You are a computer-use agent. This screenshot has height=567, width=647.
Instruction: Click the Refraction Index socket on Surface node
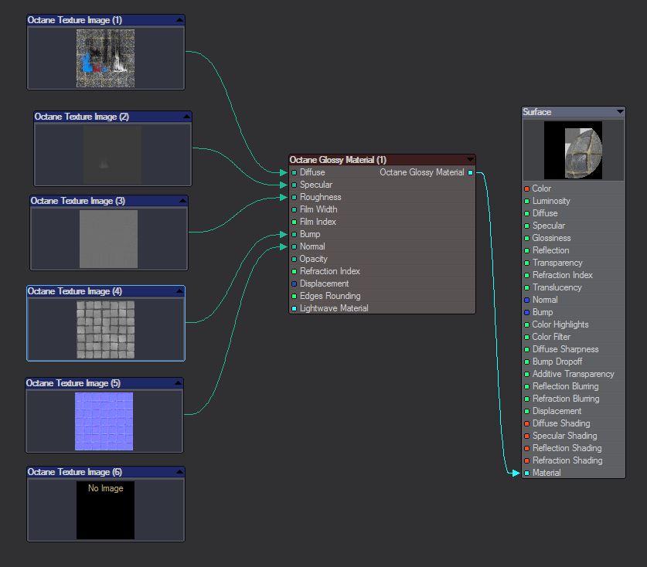[527, 276]
